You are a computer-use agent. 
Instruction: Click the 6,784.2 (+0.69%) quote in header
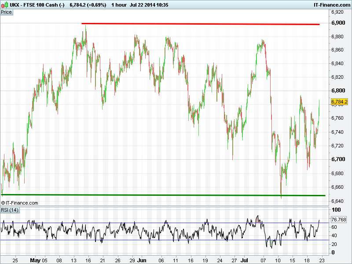coord(88,5)
